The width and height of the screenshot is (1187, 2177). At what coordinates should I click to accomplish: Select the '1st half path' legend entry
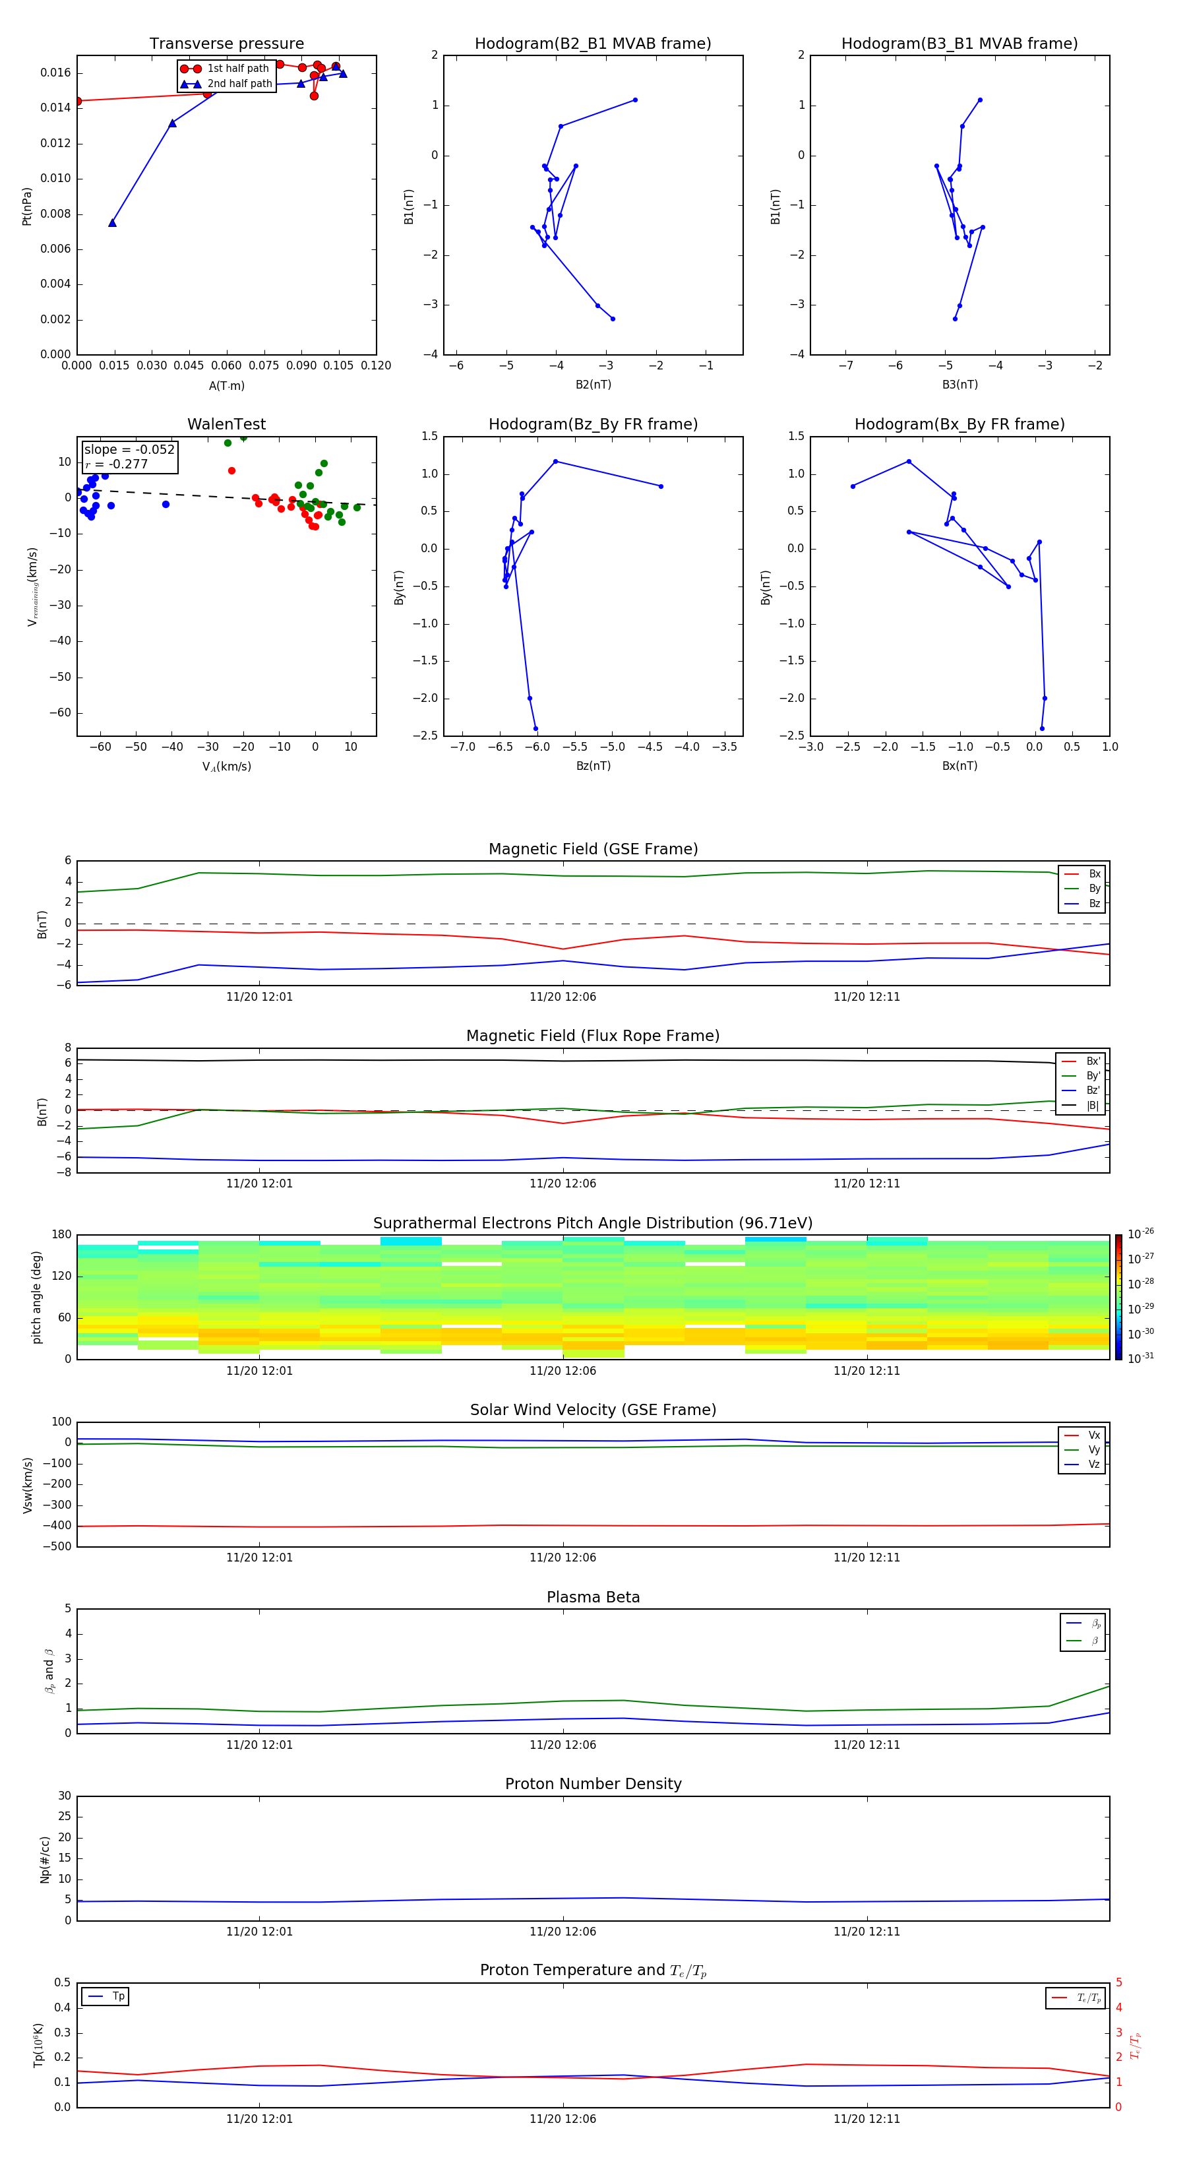[x=226, y=69]
